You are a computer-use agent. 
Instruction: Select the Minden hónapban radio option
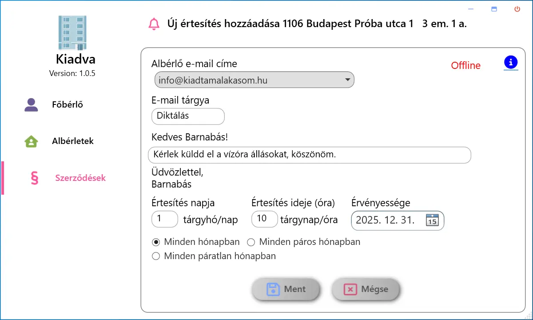[156, 242]
